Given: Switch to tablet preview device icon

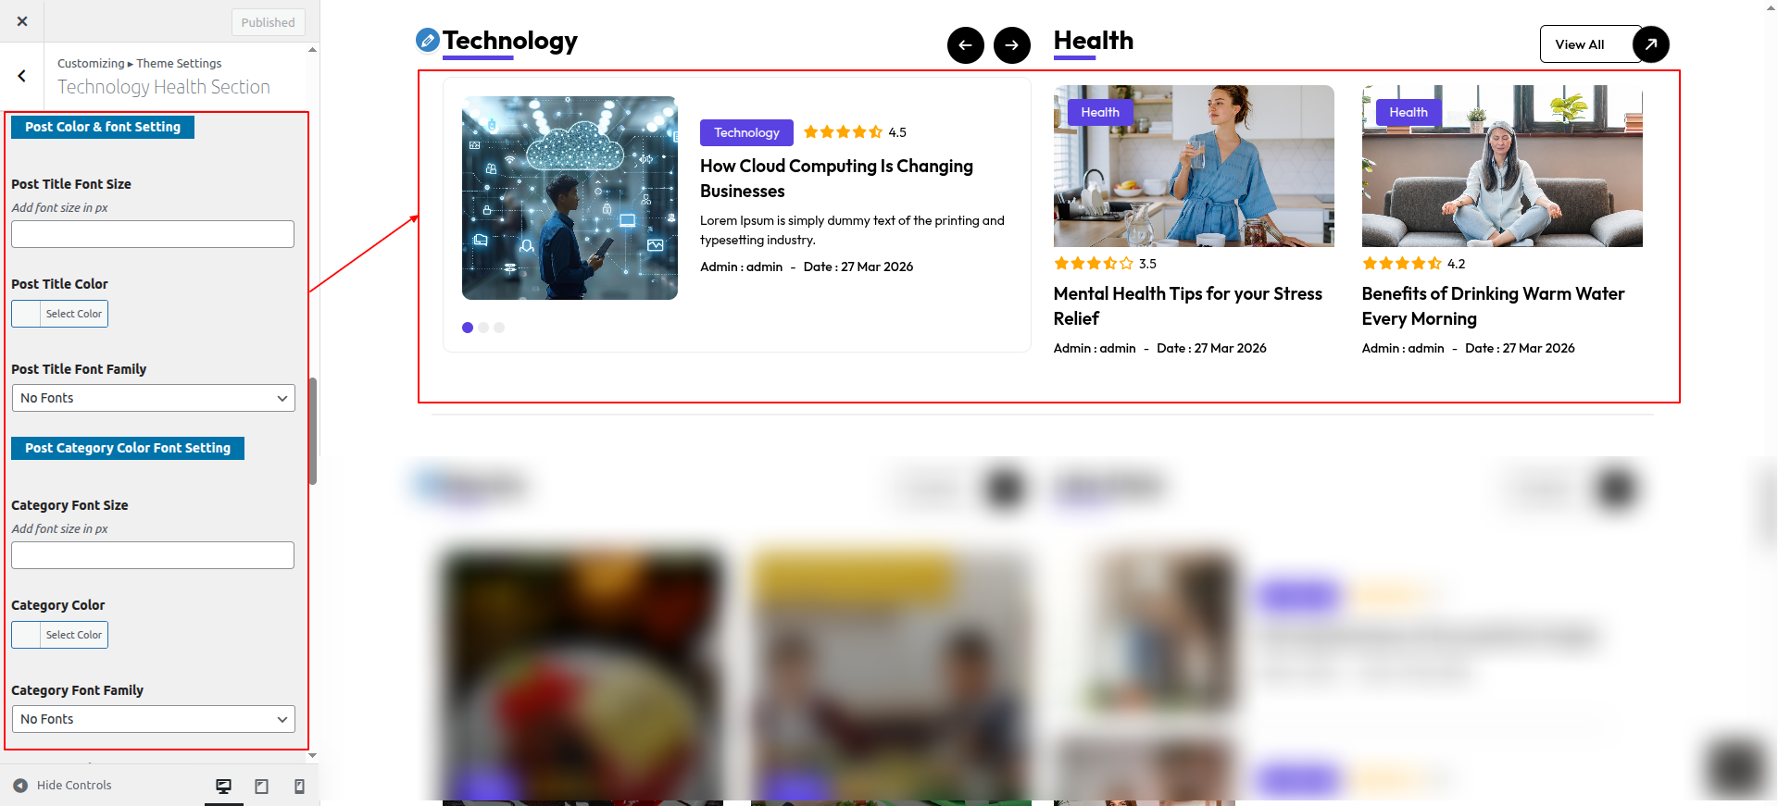Looking at the screenshot, I should 262,786.
